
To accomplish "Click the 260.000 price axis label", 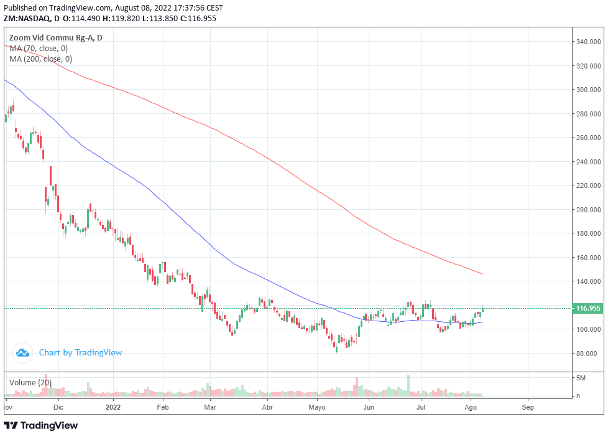I will tap(588, 138).
